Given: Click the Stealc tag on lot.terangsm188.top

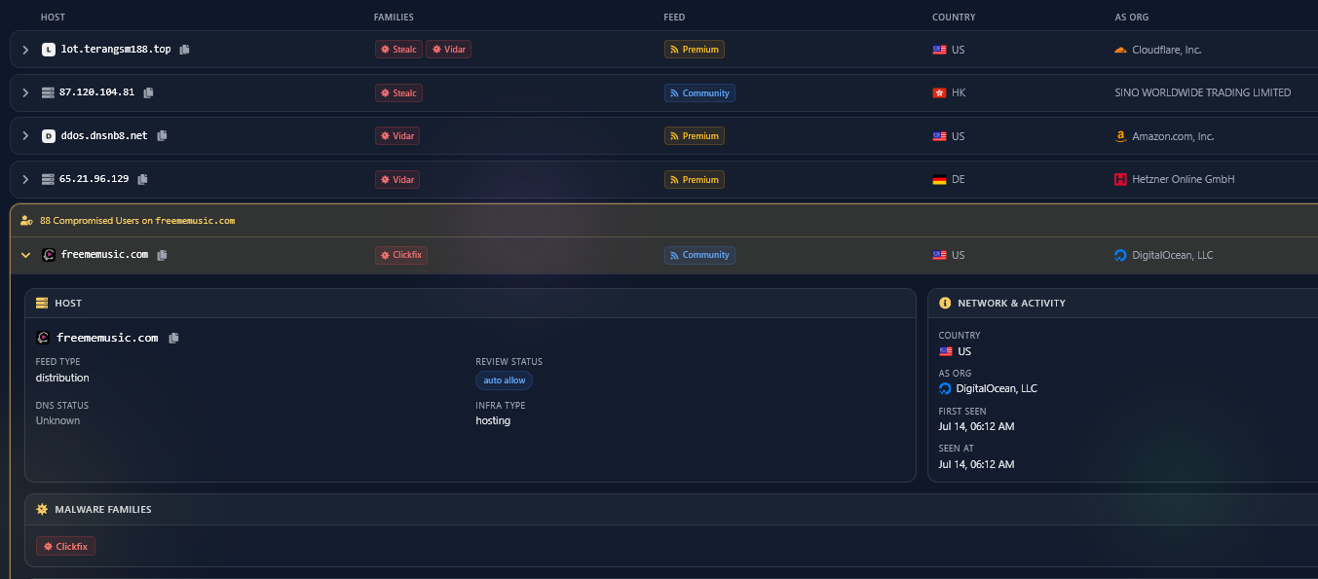Looking at the screenshot, I should tap(398, 50).
